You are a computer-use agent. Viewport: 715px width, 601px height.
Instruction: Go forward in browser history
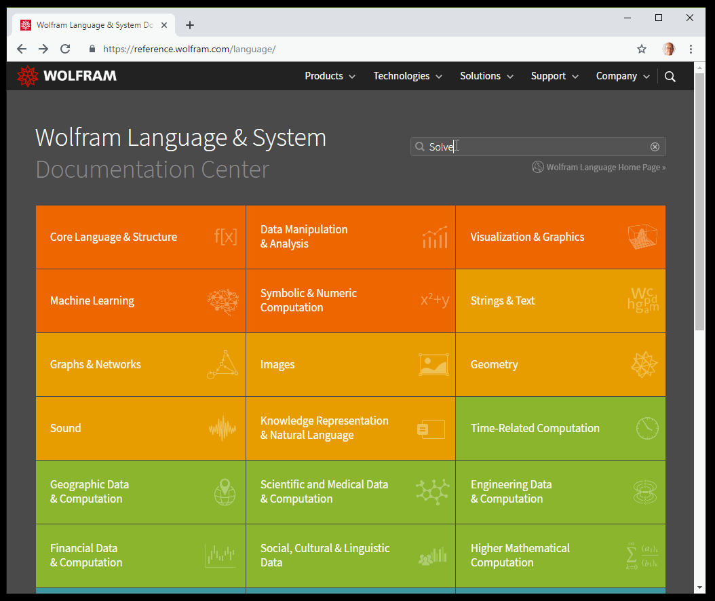[43, 49]
